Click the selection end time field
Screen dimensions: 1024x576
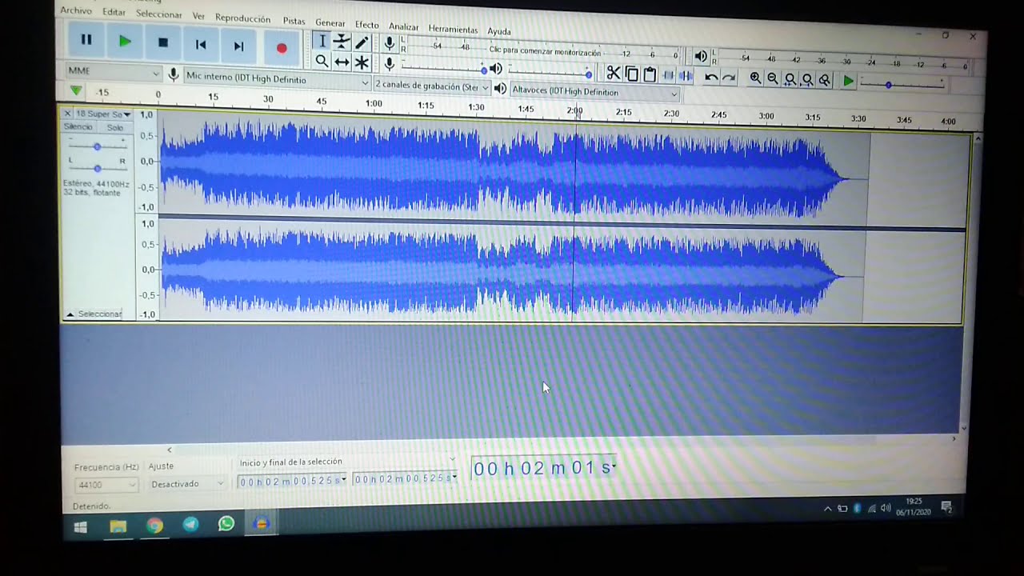coord(406,478)
